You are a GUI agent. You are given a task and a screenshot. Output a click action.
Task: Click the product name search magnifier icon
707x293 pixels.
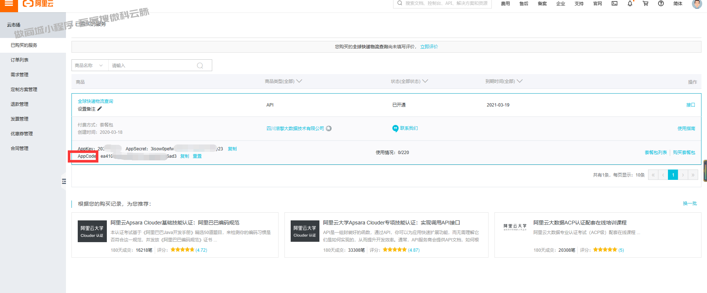pos(200,66)
